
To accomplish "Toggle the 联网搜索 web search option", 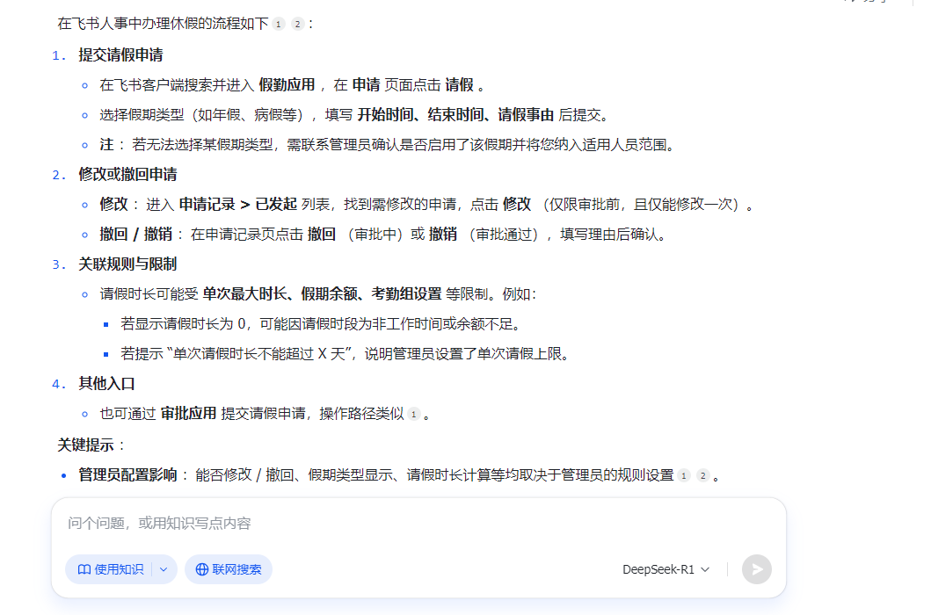I will click(229, 569).
